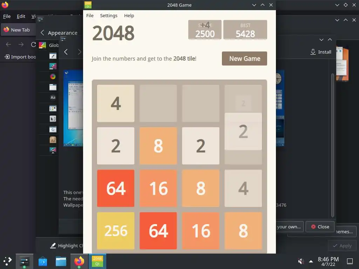The height and width of the screenshot is (269, 359).
Task: Go forward a page in Firefox
Action: pyautogui.click(x=21, y=44)
